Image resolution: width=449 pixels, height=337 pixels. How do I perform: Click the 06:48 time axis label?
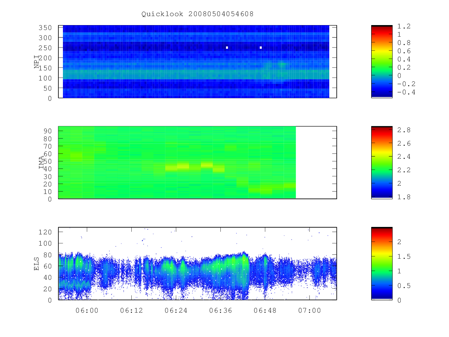(x=265, y=310)
